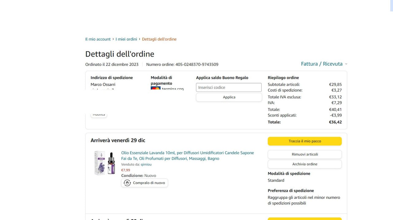This screenshot has width=393, height=220.
Task: Visit the seller qimiou link
Action: tap(146, 164)
